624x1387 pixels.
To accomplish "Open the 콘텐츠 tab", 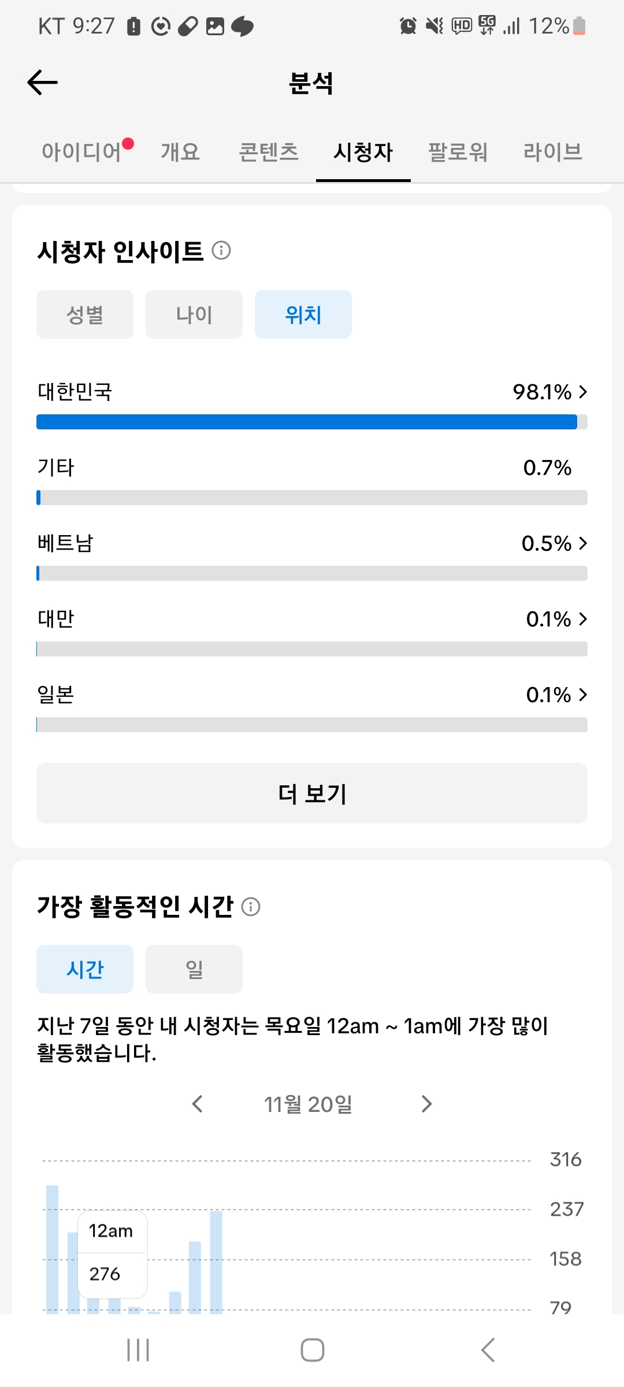I will [x=269, y=152].
